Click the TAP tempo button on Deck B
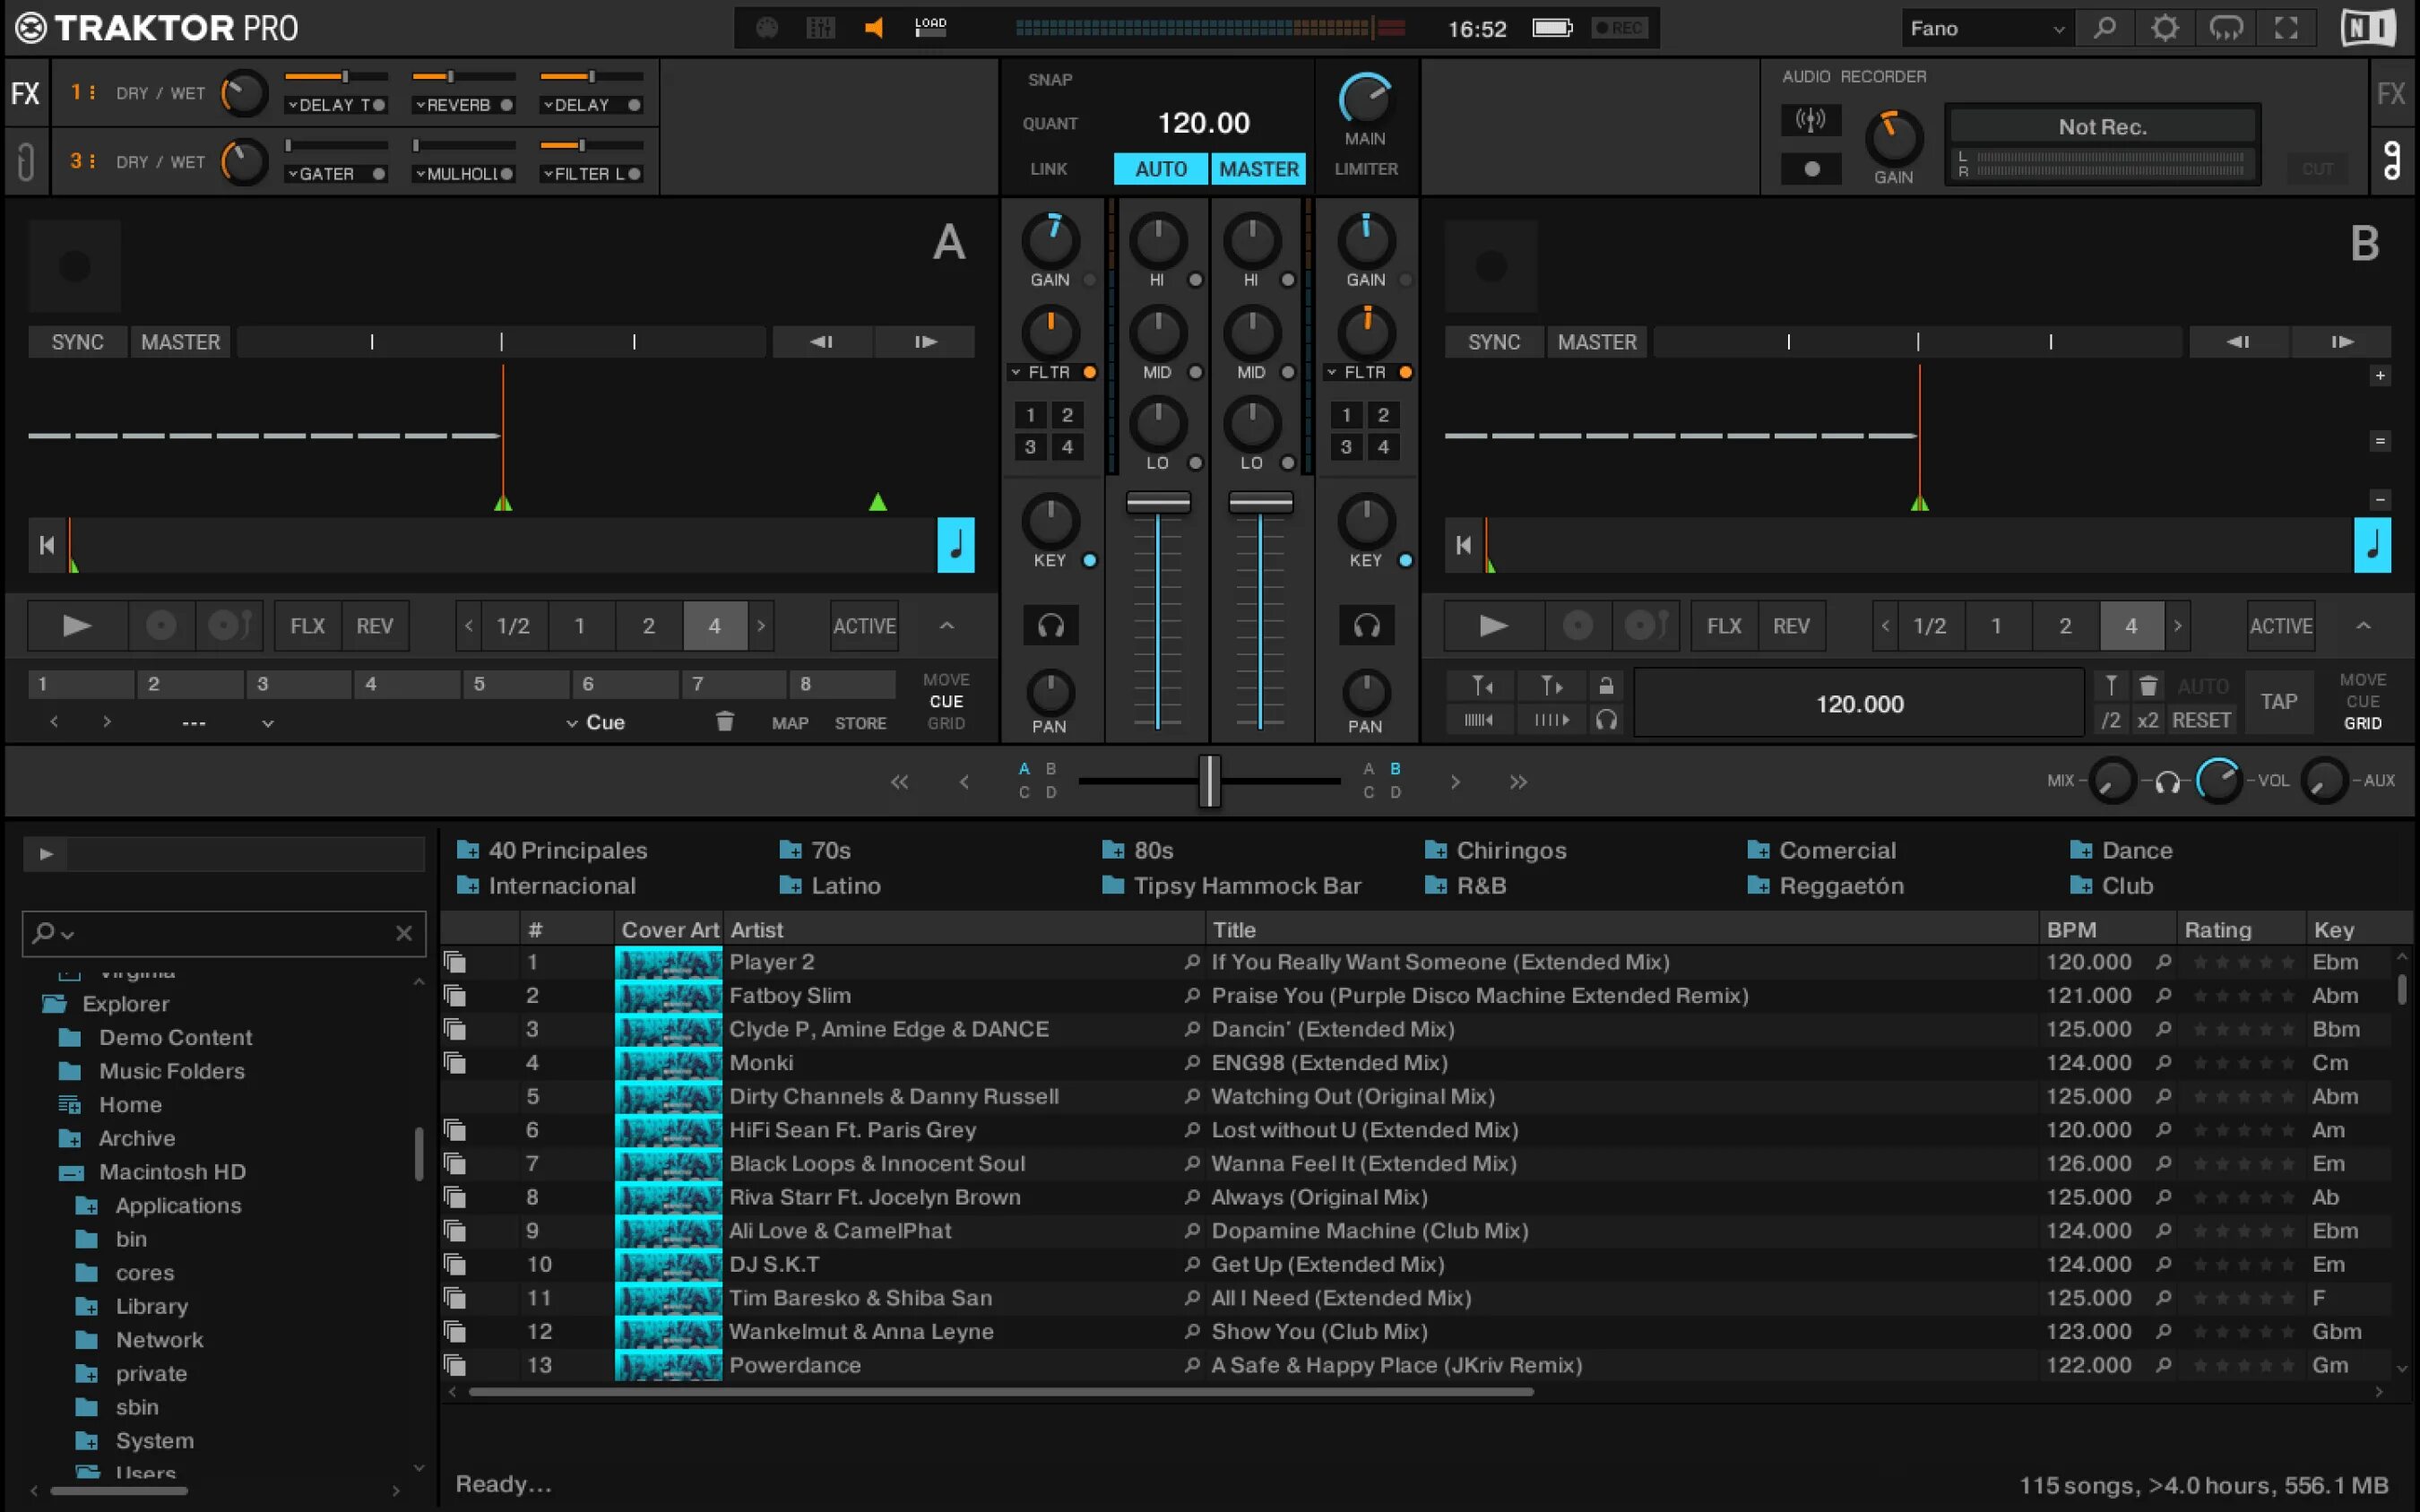This screenshot has height=1512, width=2420. click(x=2278, y=702)
